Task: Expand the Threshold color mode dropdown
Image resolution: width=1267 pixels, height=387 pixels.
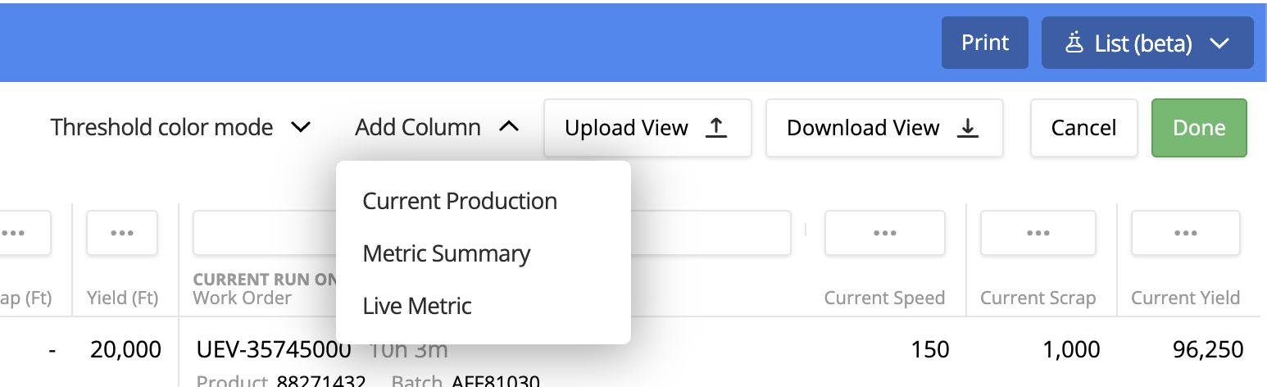Action: pos(180,128)
